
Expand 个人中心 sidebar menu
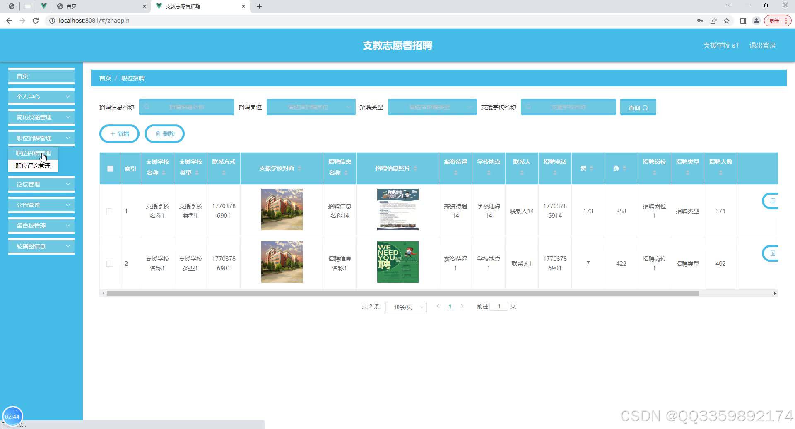41,97
